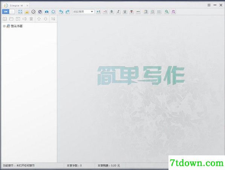Viewport: 225px width, 170px height.
Task: Click the first paragraph indent icon
Action: (146, 12)
